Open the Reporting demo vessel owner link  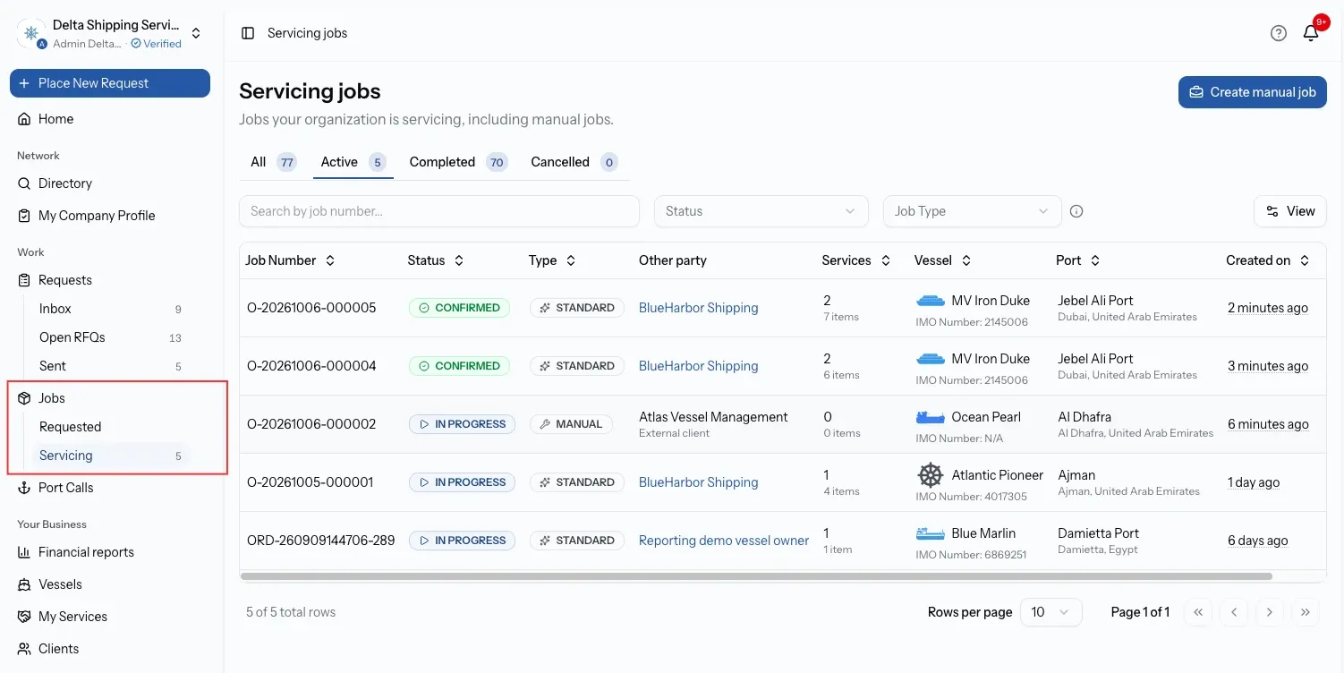[724, 541]
